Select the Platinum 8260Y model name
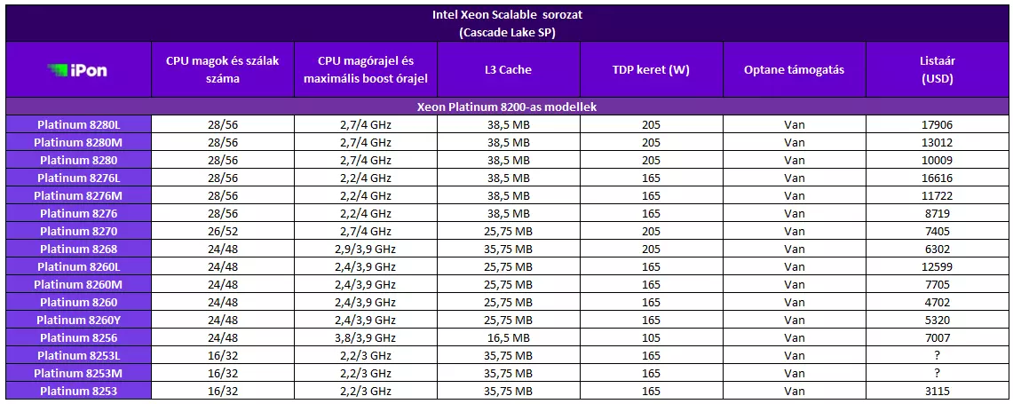 [x=78, y=320]
